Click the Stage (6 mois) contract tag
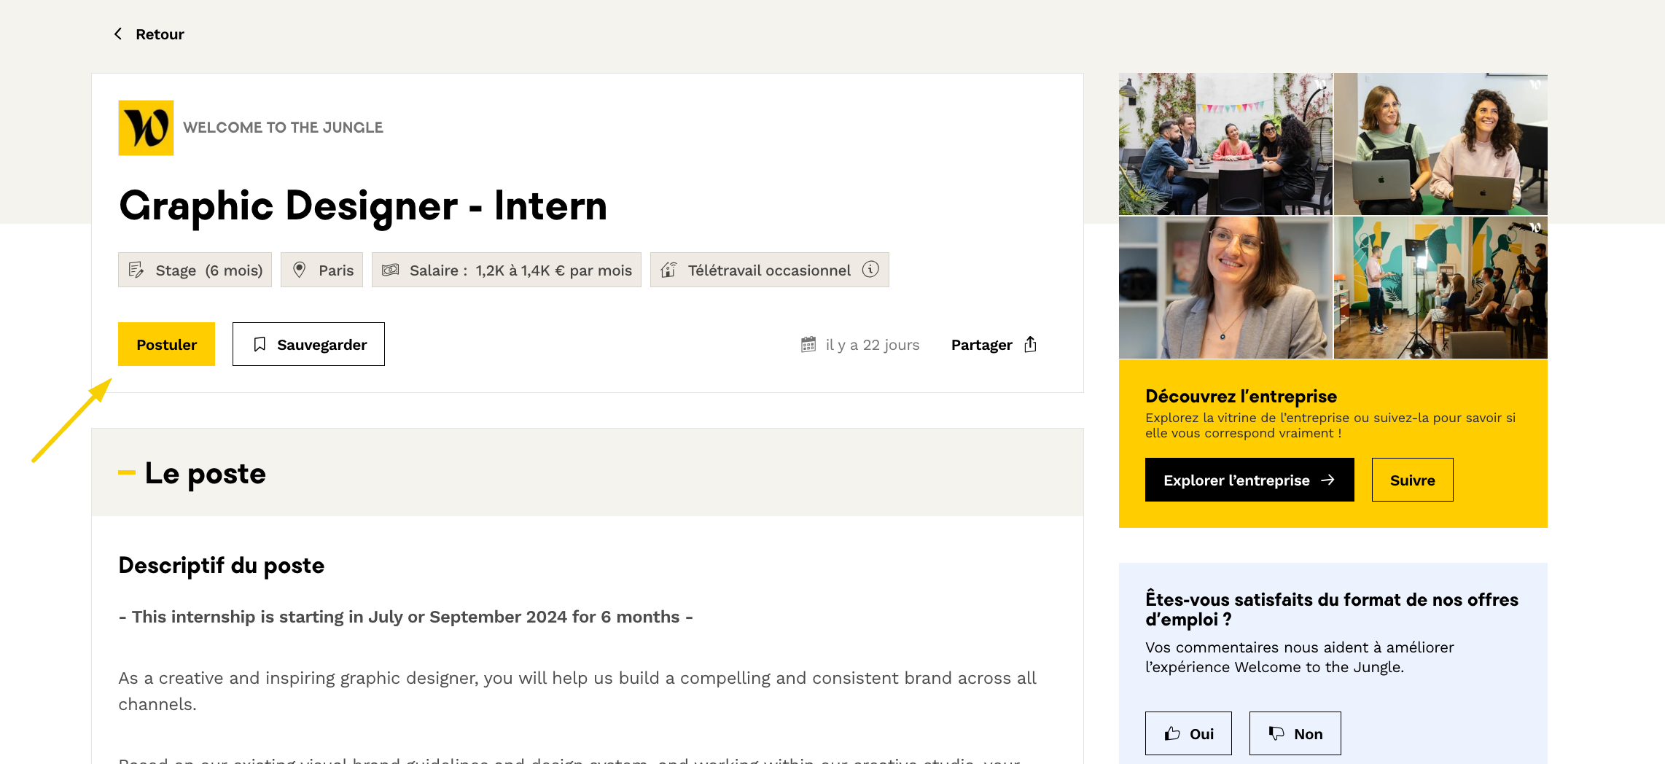1665x764 pixels. tap(195, 270)
